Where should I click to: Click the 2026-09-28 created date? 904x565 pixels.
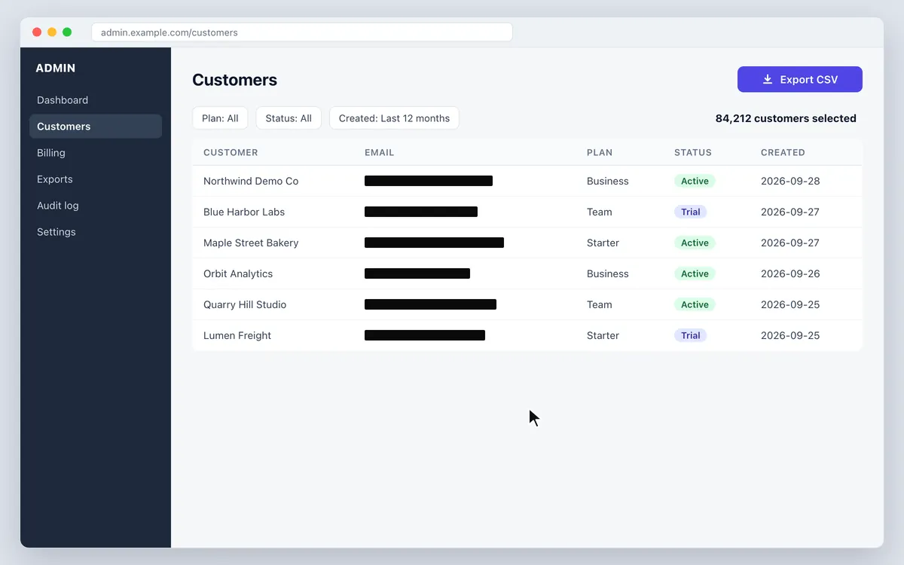pos(790,181)
